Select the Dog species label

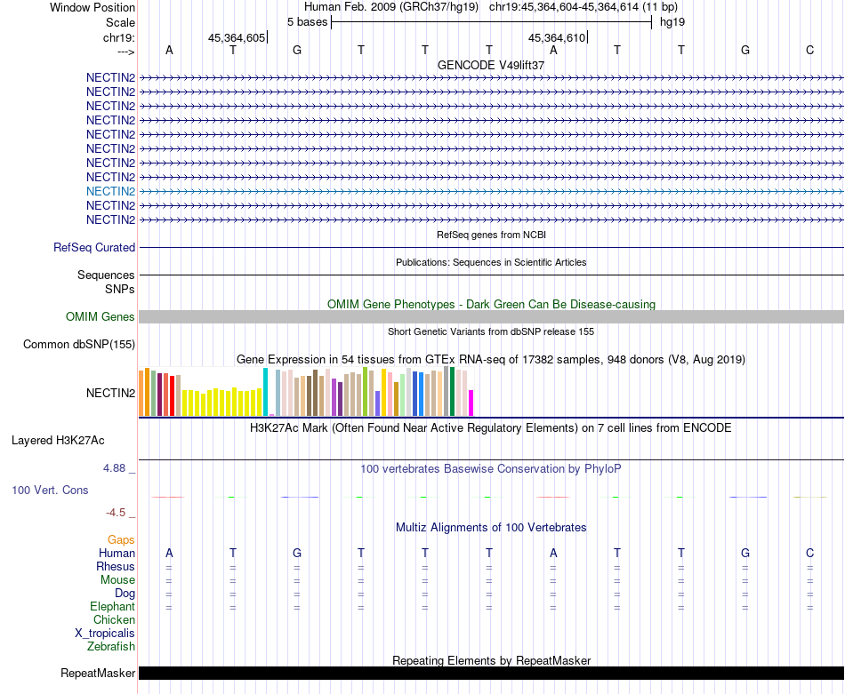tap(125, 594)
